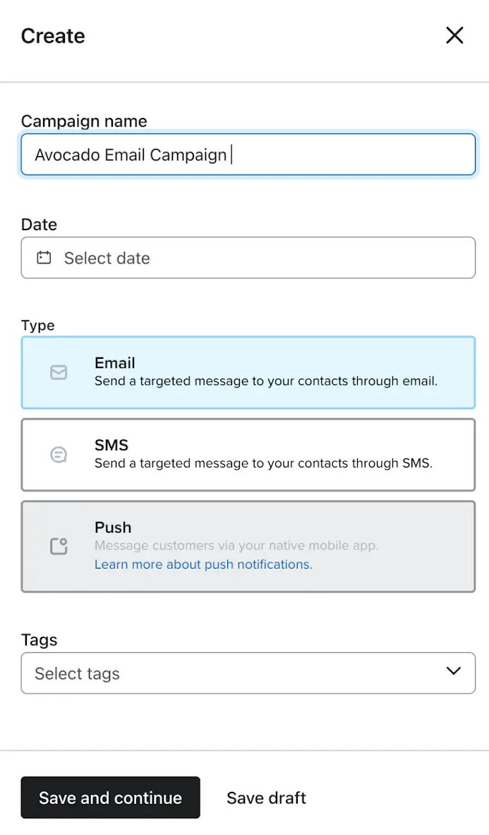
Task: Click the Create panel heading
Action: [x=53, y=36]
